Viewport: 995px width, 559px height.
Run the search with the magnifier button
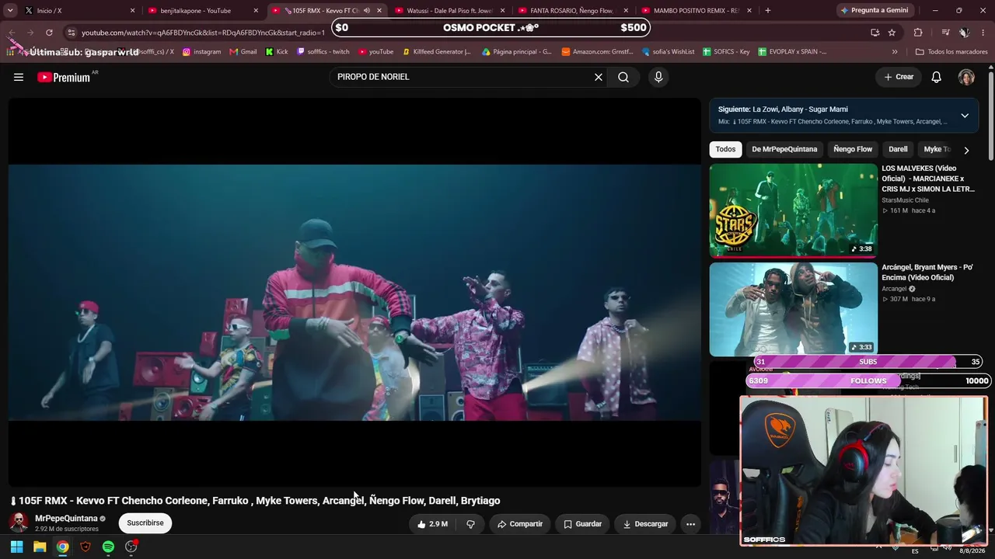[623, 77]
